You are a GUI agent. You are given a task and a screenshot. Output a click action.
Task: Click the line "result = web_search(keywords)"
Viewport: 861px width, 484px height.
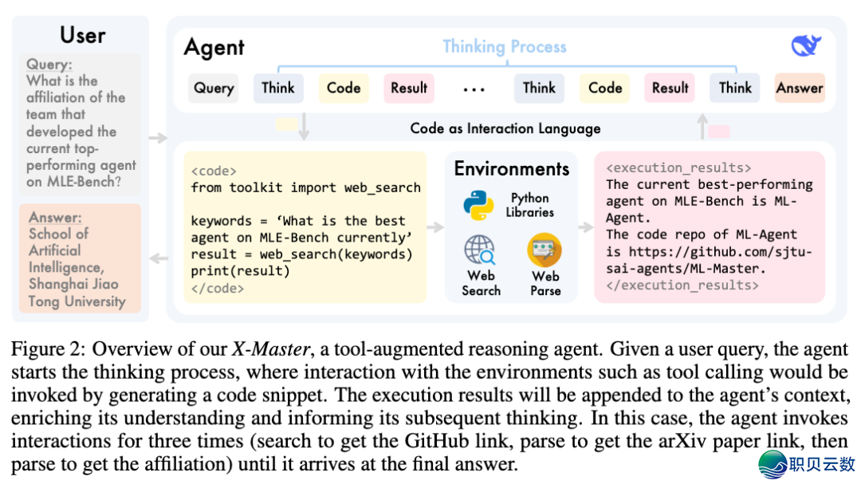[301, 254]
